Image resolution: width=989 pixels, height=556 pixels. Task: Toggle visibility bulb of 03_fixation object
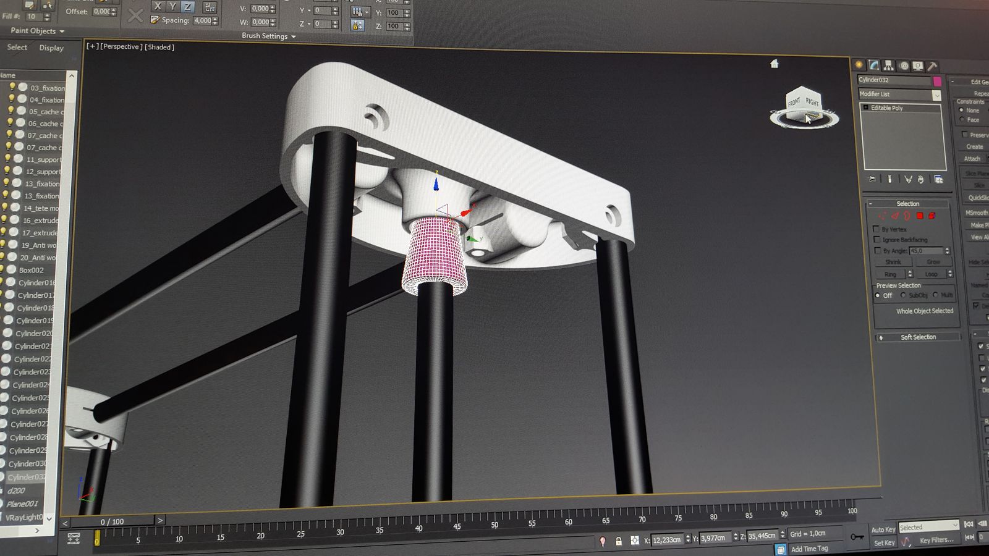click(x=12, y=86)
